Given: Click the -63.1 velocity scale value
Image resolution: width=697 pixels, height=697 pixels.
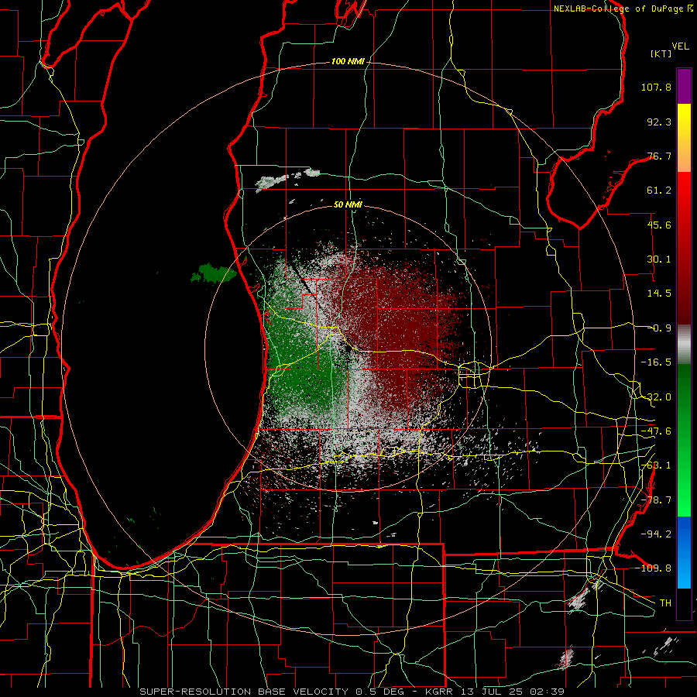Looking at the screenshot, I should 656,465.
